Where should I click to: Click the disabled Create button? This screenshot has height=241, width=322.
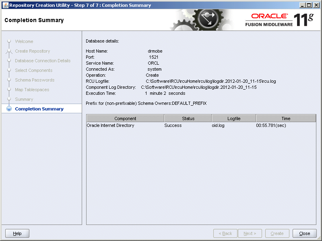click(277, 233)
